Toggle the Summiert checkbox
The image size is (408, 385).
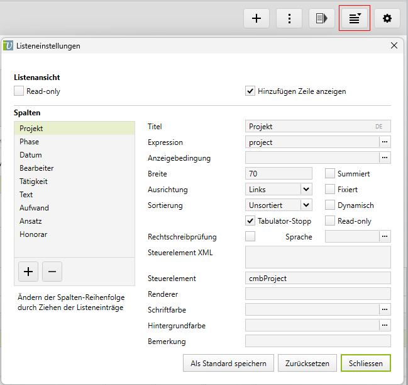[330, 173]
